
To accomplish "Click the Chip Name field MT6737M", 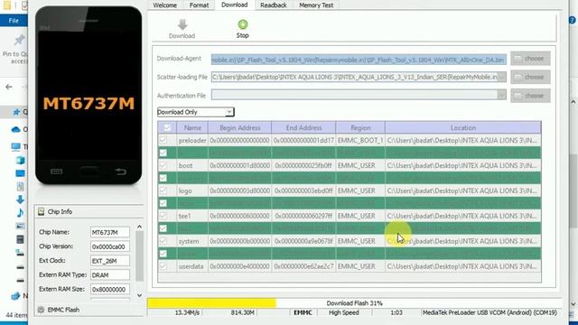I will [110, 232].
